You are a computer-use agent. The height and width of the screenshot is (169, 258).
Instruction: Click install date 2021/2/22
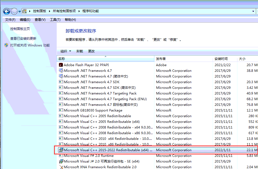[x=222, y=65]
